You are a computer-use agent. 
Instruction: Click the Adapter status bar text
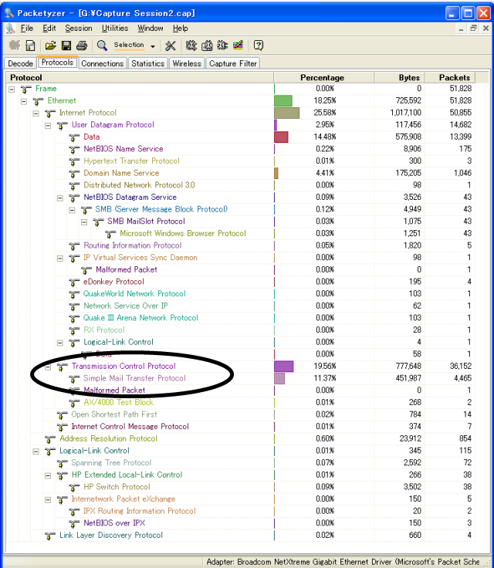(x=343, y=562)
